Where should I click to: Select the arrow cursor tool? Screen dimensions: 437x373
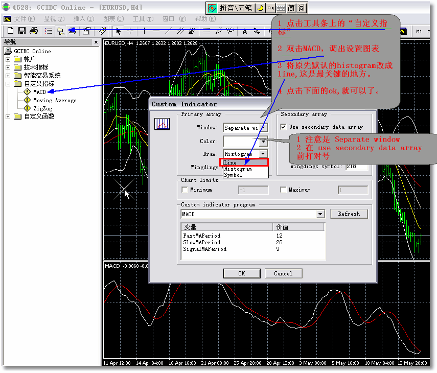tap(119, 31)
